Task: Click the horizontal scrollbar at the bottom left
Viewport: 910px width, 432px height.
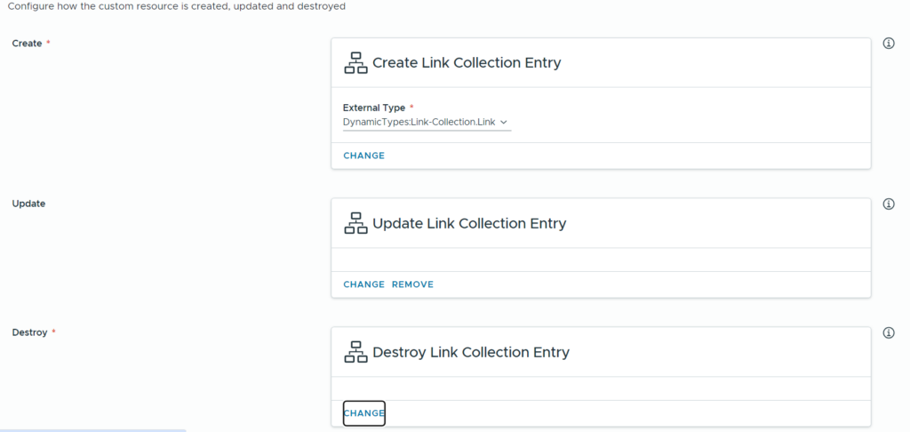Action: click(93, 430)
